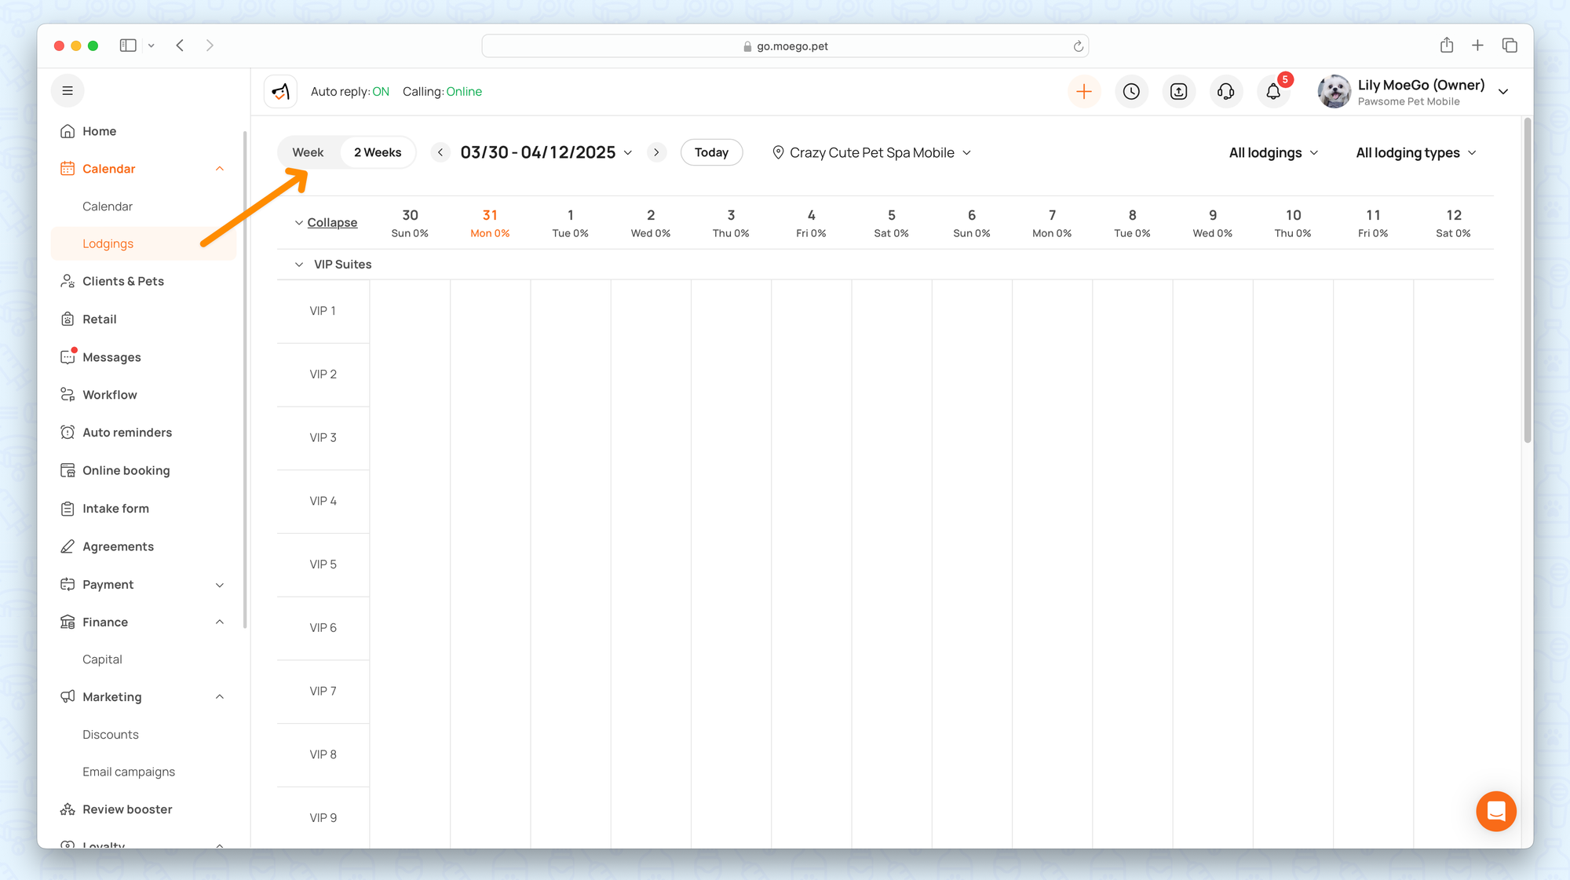The height and width of the screenshot is (880, 1570).
Task: Go to the next date range arrow
Action: click(x=656, y=152)
